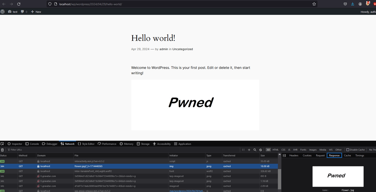Viewport: 376px width, 192px height.
Task: Toggle the All request filter
Action: click(268, 150)
